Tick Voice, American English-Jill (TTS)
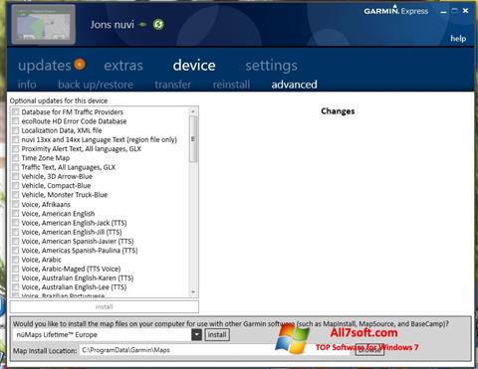 (16, 232)
